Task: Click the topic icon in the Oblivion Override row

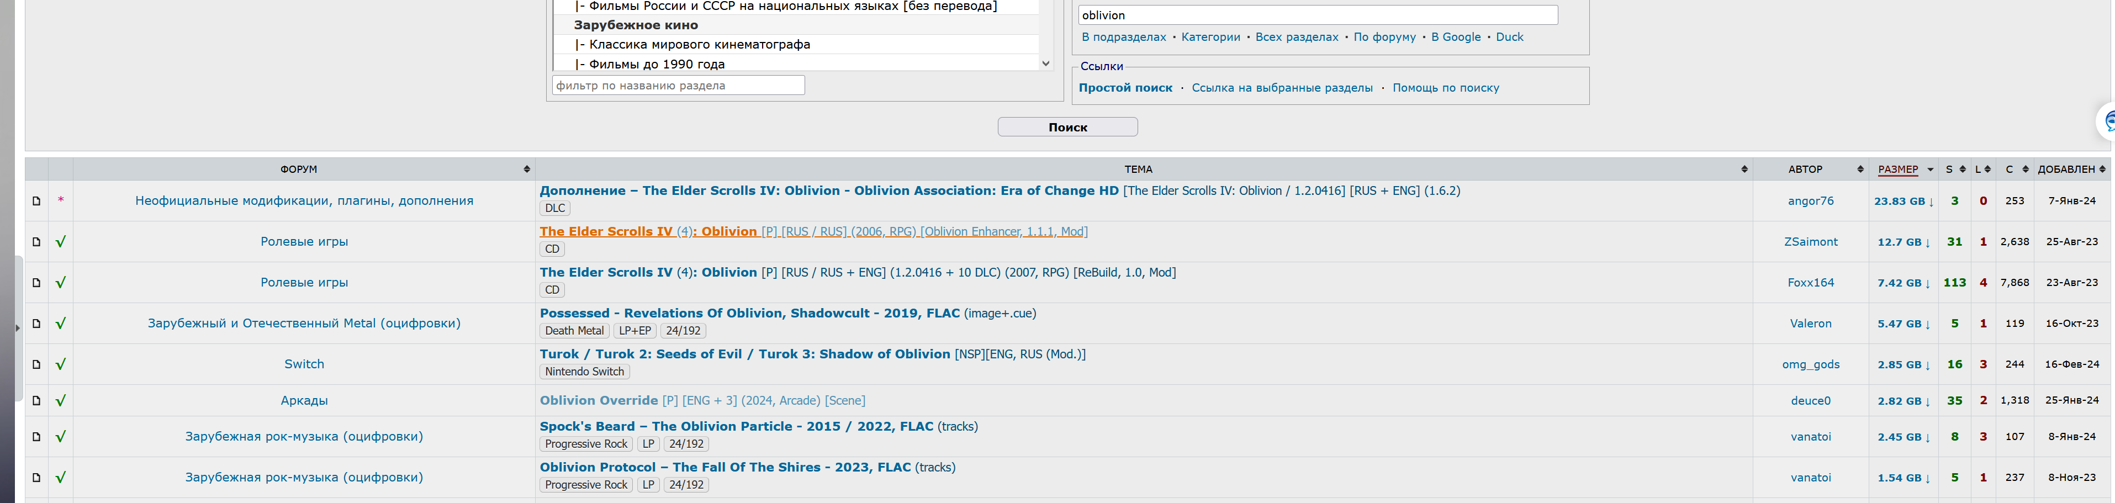Action: (x=36, y=400)
